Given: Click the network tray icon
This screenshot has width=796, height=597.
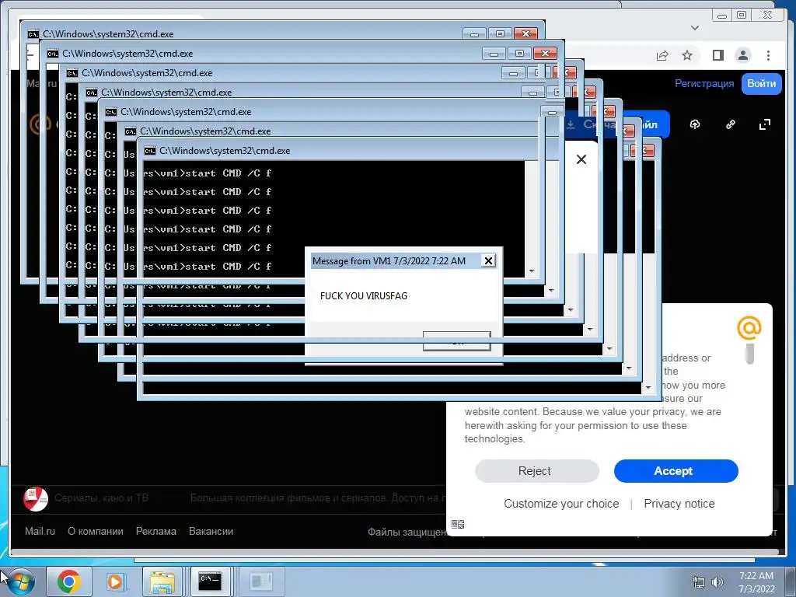Looking at the screenshot, I should point(699,582).
